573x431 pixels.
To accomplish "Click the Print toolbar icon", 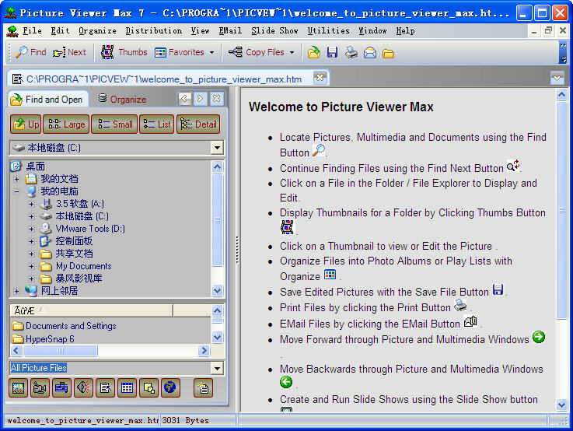I will pyautogui.click(x=351, y=53).
